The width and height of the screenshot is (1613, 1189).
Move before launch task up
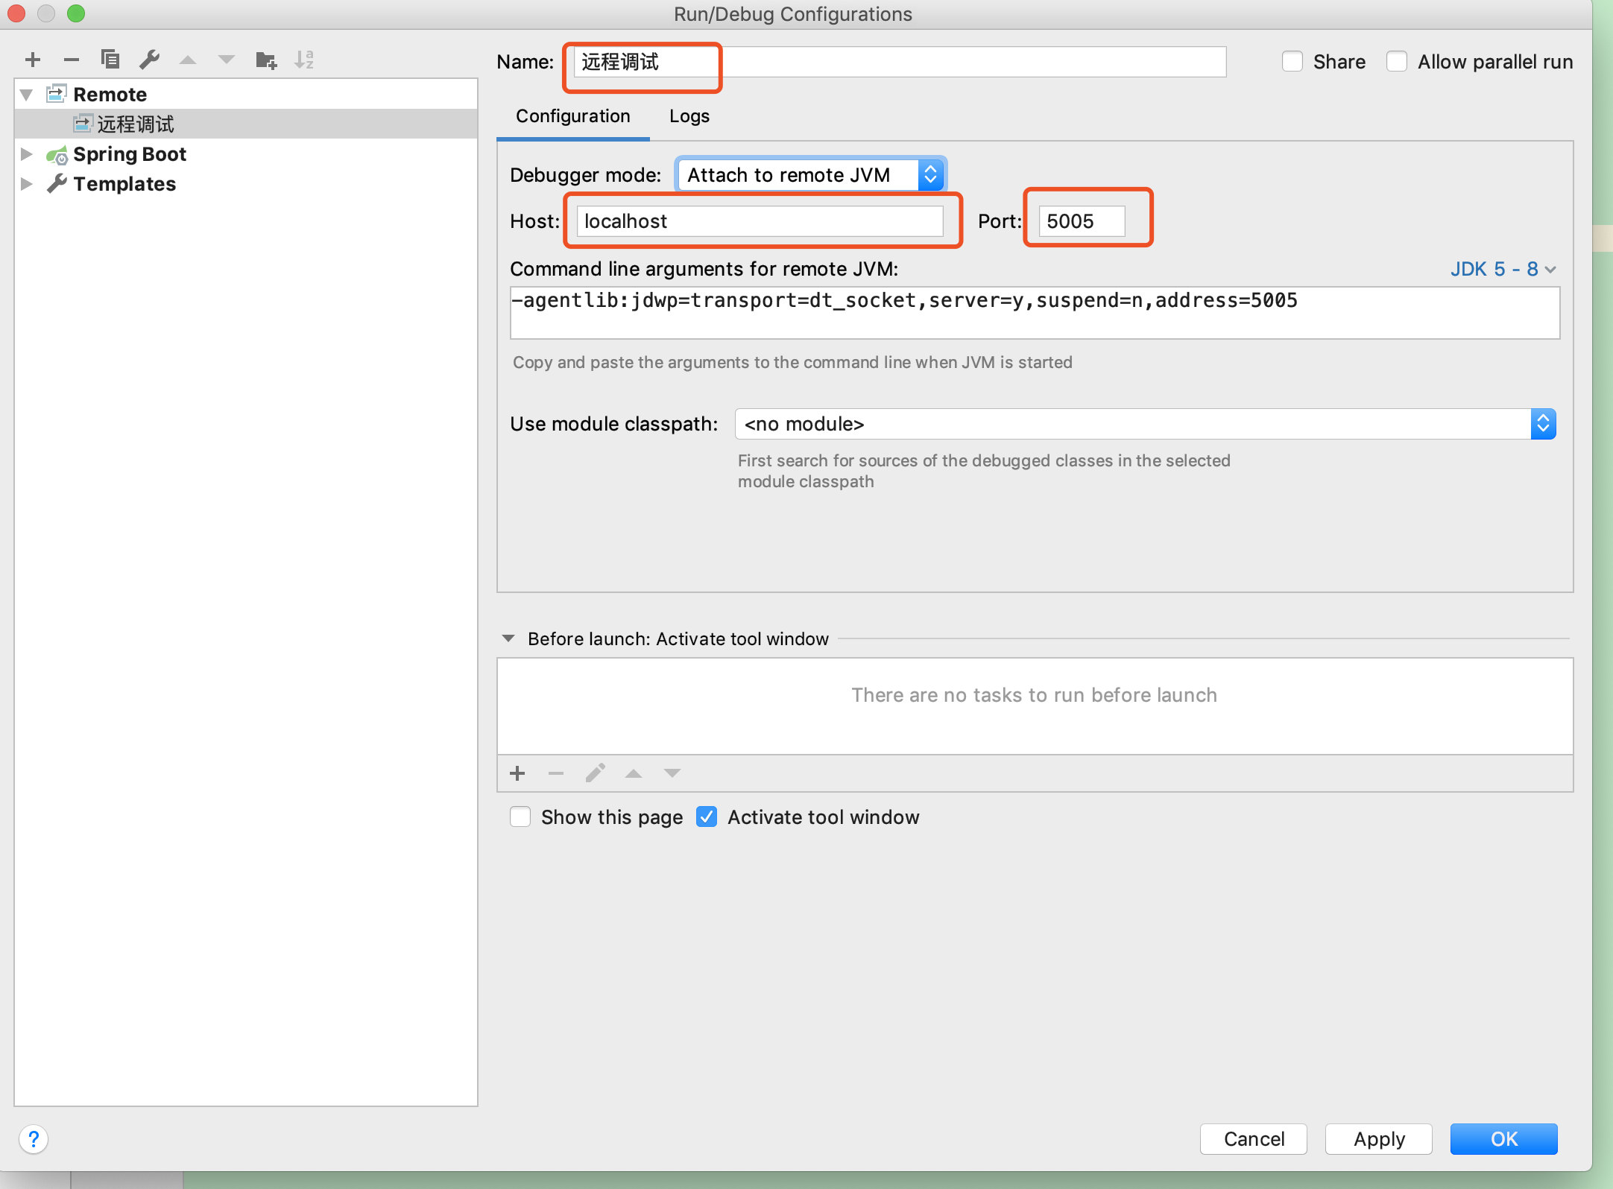[634, 773]
